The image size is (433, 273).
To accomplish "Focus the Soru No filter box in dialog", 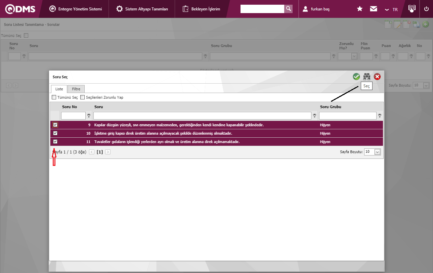I will coord(74,116).
